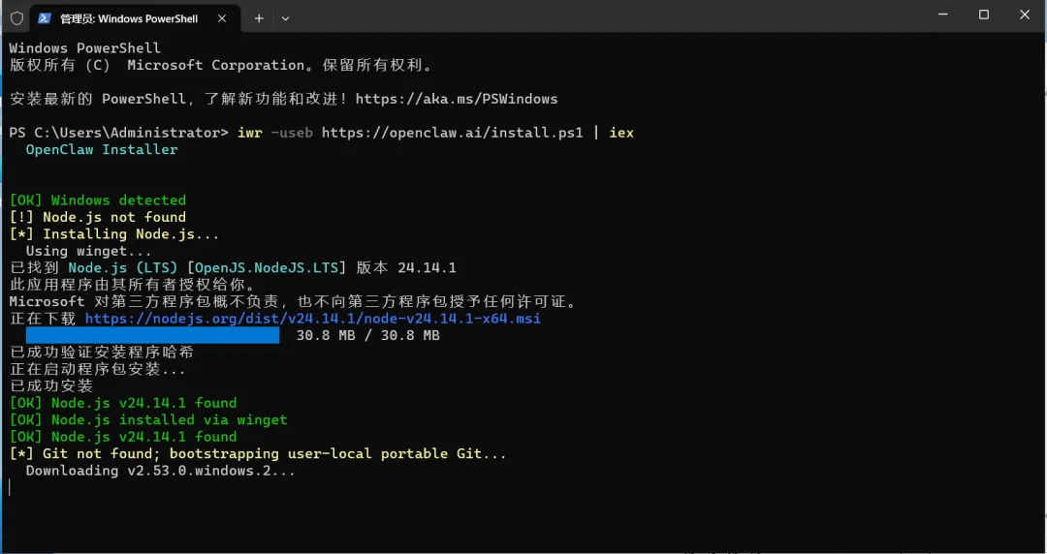Maximize the terminal window
1047x554 pixels.
(x=984, y=15)
